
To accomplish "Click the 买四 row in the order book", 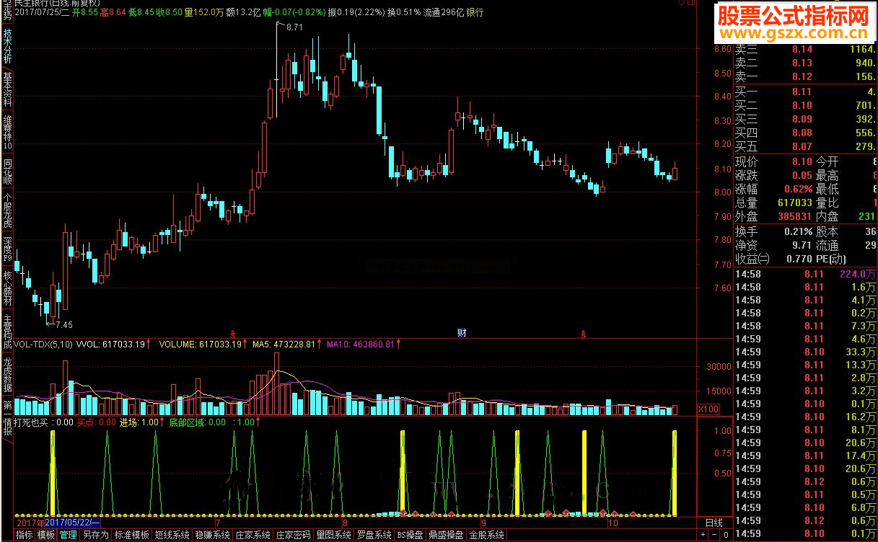I will 805,133.
